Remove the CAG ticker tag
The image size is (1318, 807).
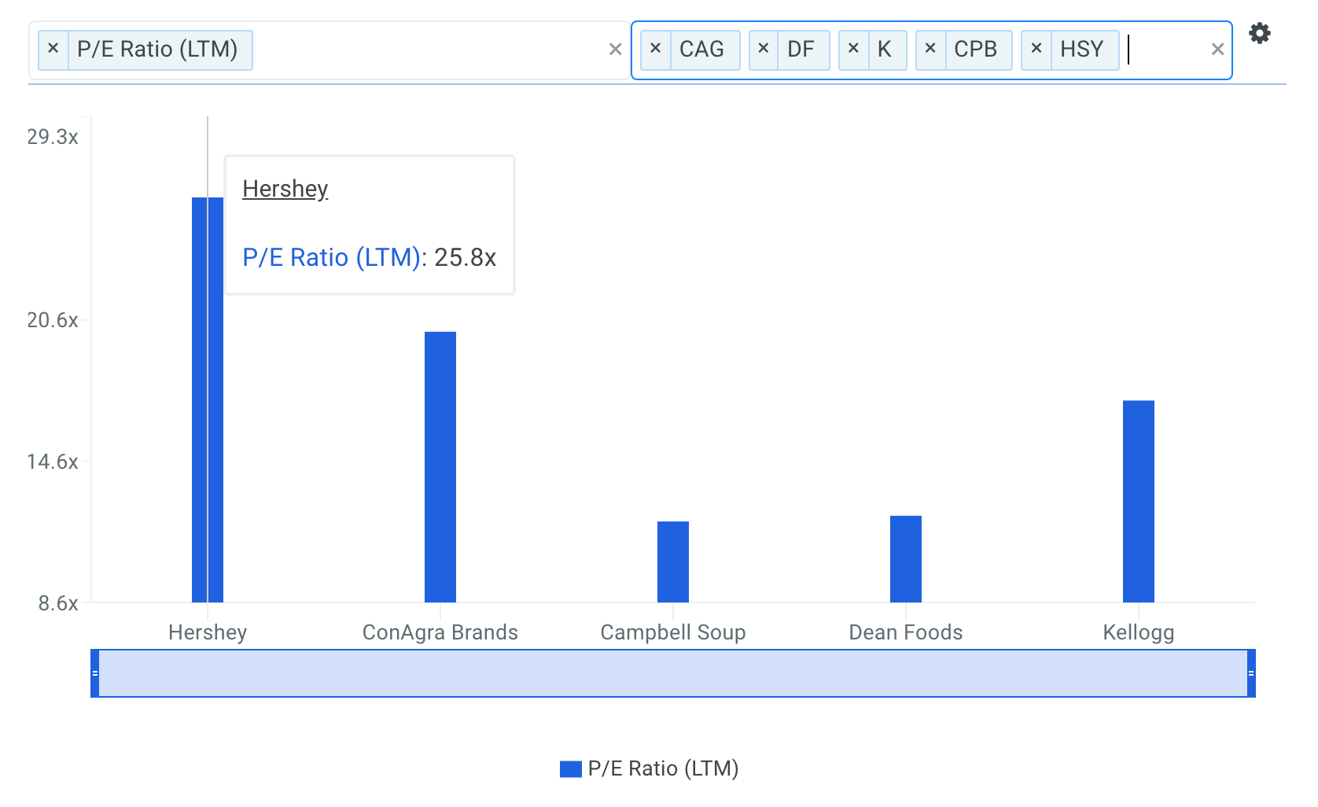pyautogui.click(x=656, y=49)
